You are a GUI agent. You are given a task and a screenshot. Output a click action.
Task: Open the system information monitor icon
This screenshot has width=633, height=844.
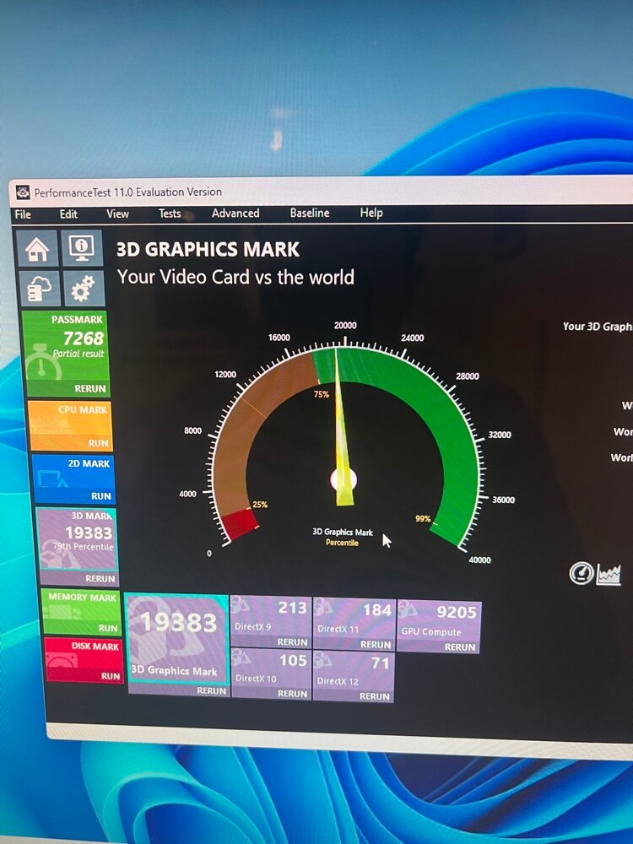[x=82, y=248]
